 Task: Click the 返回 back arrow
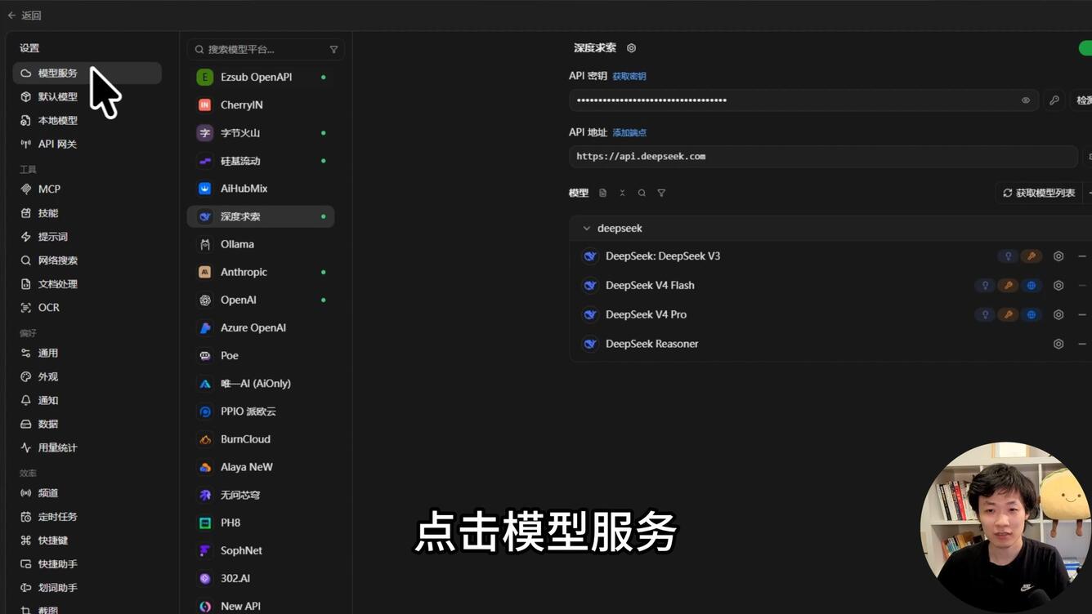[x=11, y=16]
